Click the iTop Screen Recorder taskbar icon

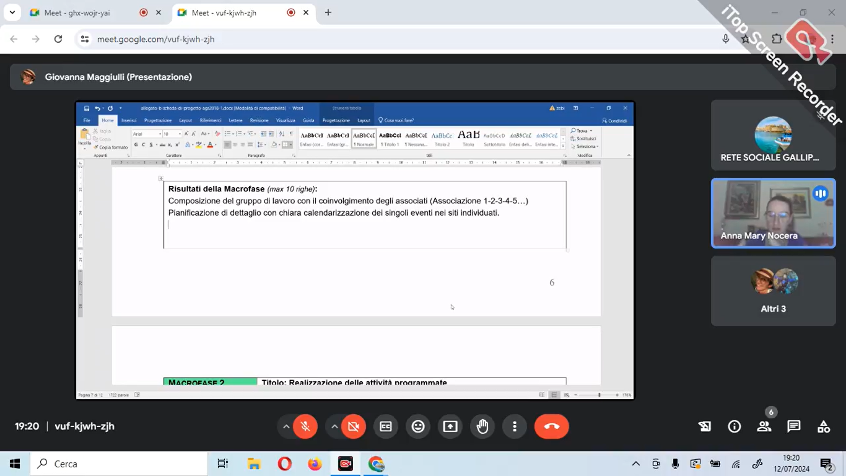pos(346,464)
